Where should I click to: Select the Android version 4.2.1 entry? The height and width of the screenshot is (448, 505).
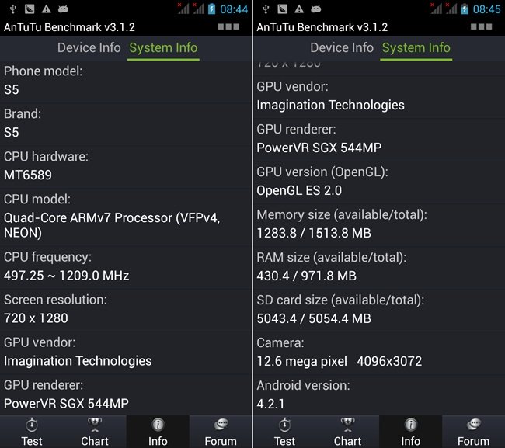(x=378, y=394)
